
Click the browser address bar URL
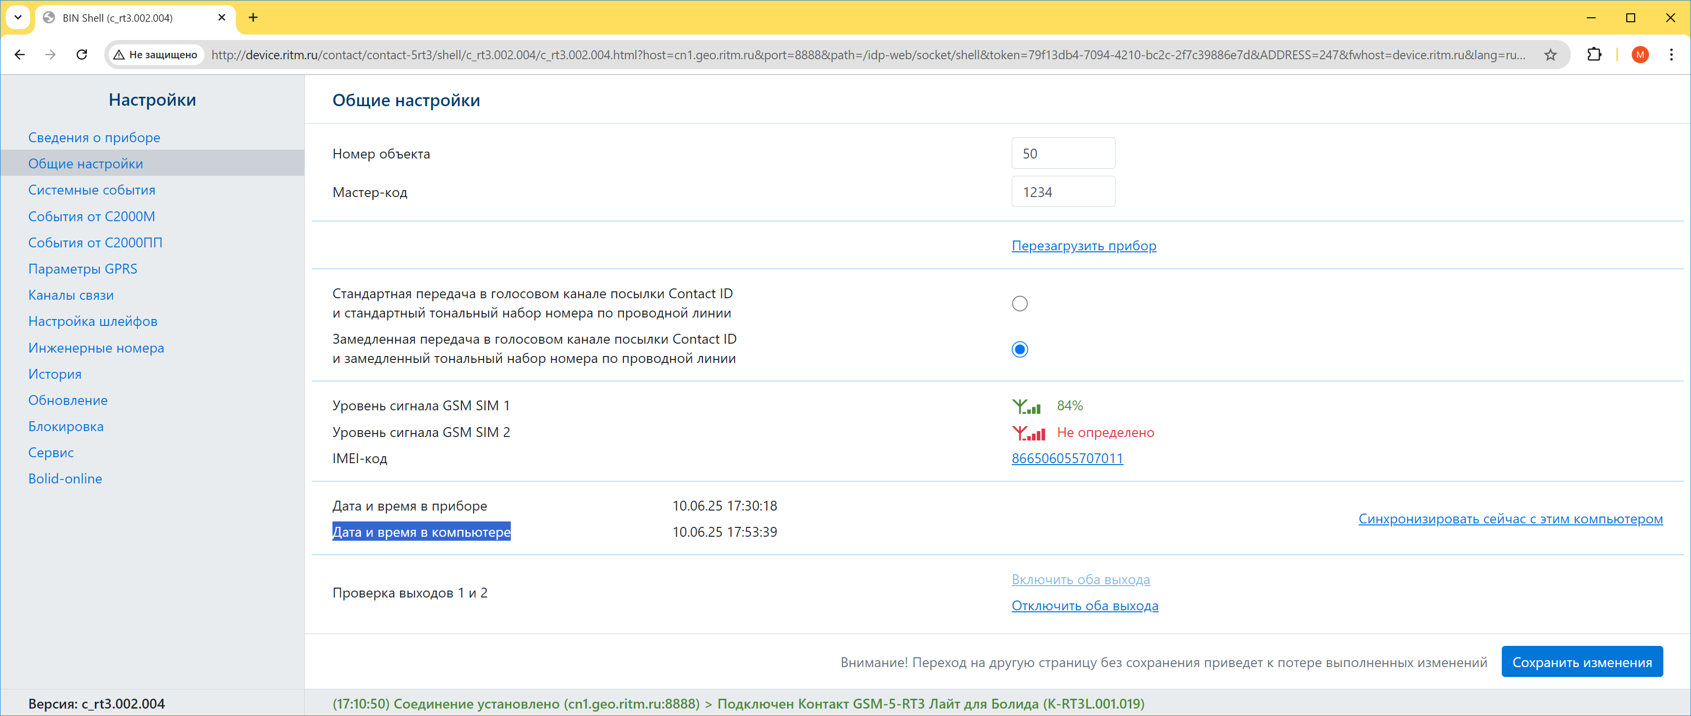868,54
